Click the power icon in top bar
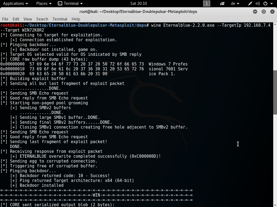 pyautogui.click(x=265, y=4)
